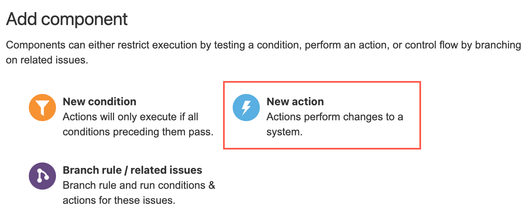Click 'on related issues.' in the intro text

(x=47, y=60)
